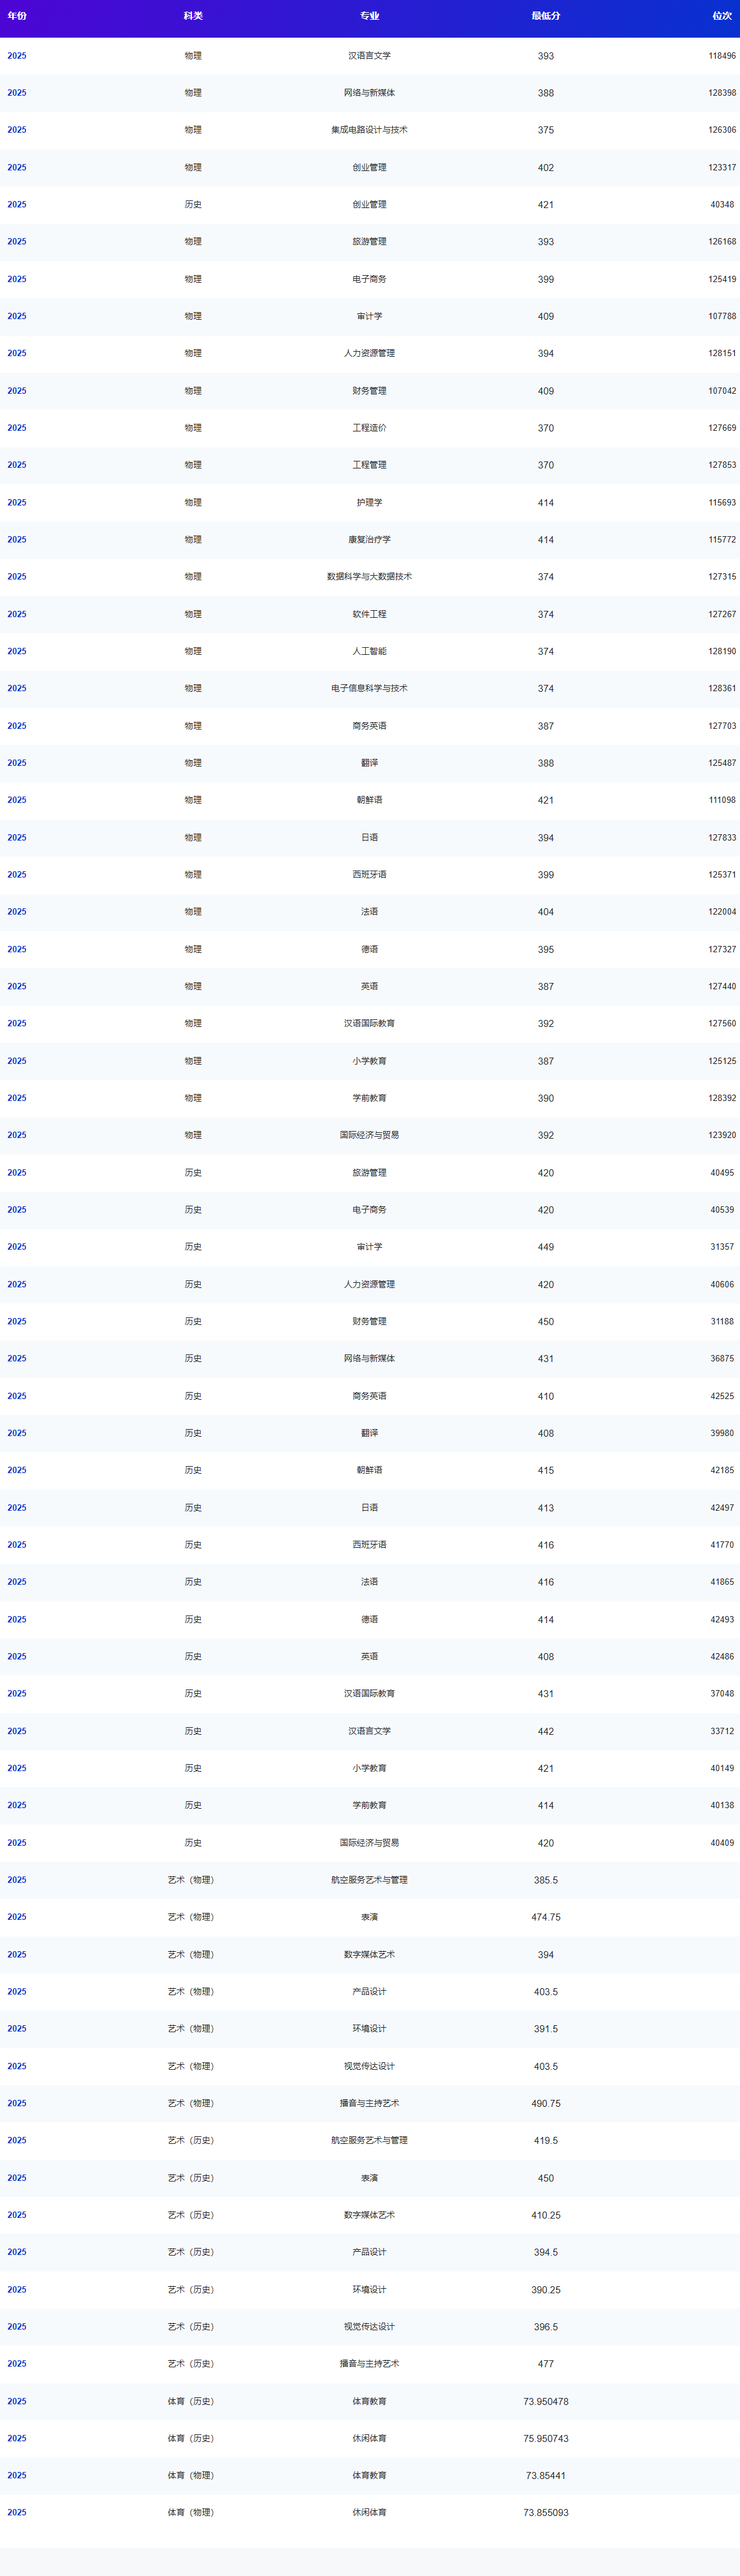Click the 年份 column header
740x2576 pixels.
(x=17, y=16)
